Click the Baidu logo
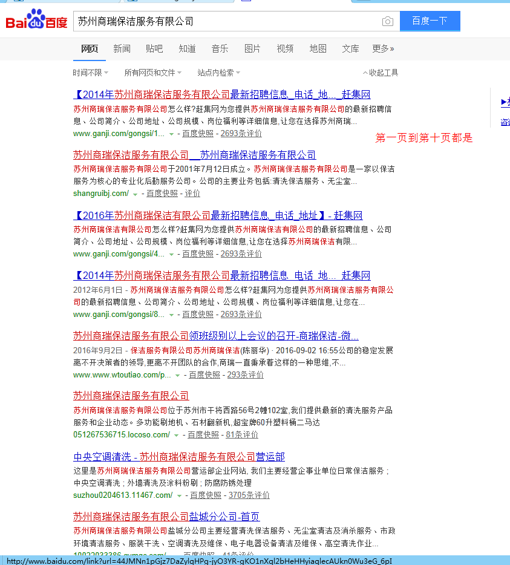 pos(36,19)
